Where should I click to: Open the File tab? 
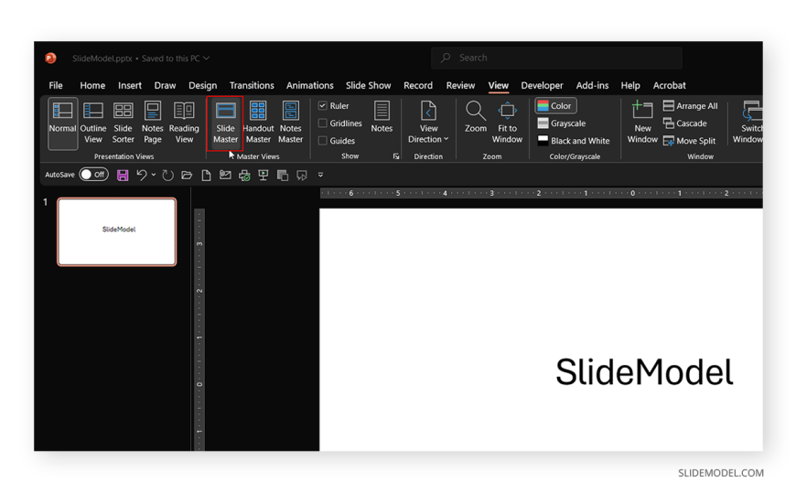[56, 85]
